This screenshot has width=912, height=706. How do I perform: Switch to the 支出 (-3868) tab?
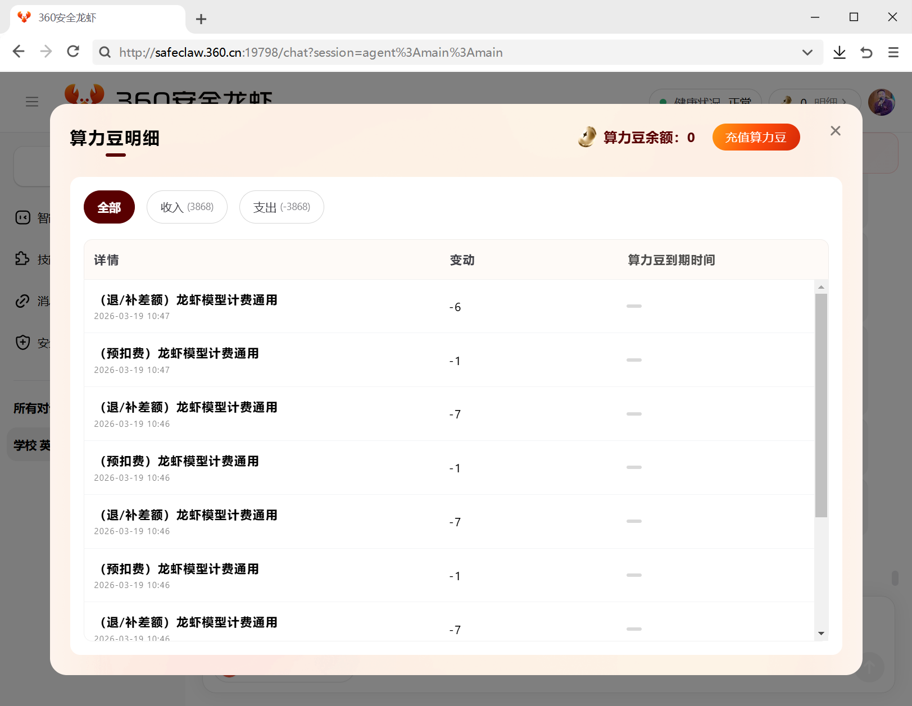tap(282, 207)
